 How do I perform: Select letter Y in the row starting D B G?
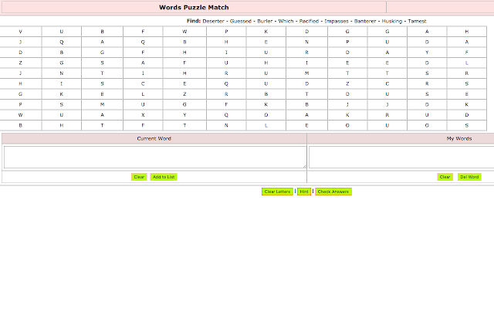(427, 53)
